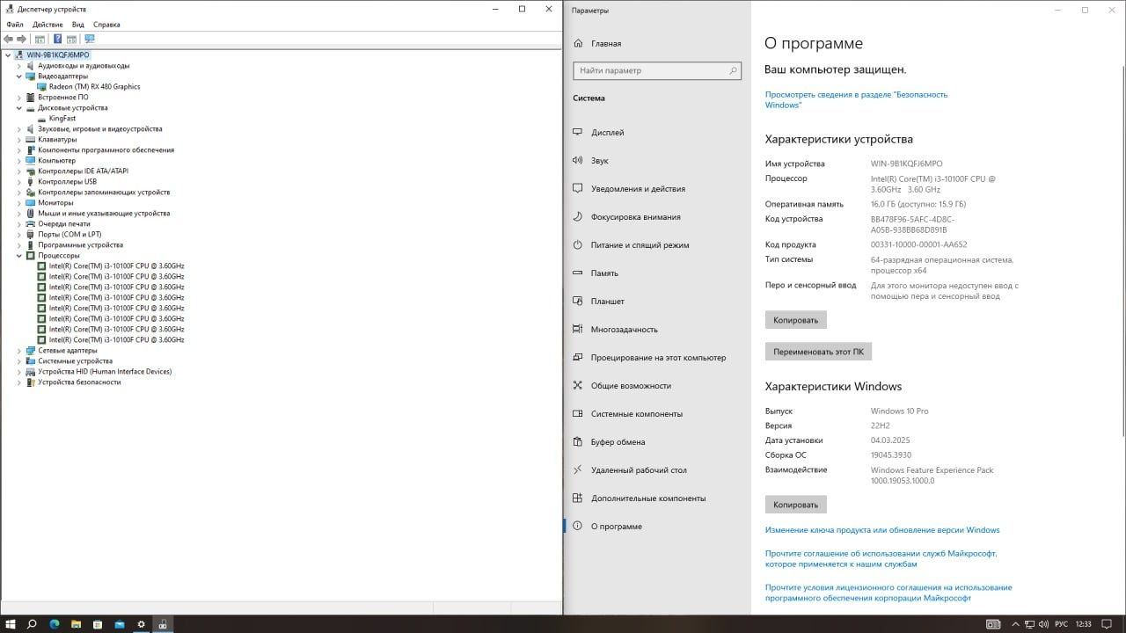Open the Mail app from the taskbar
Image resolution: width=1126 pixels, height=633 pixels.
[x=120, y=624]
